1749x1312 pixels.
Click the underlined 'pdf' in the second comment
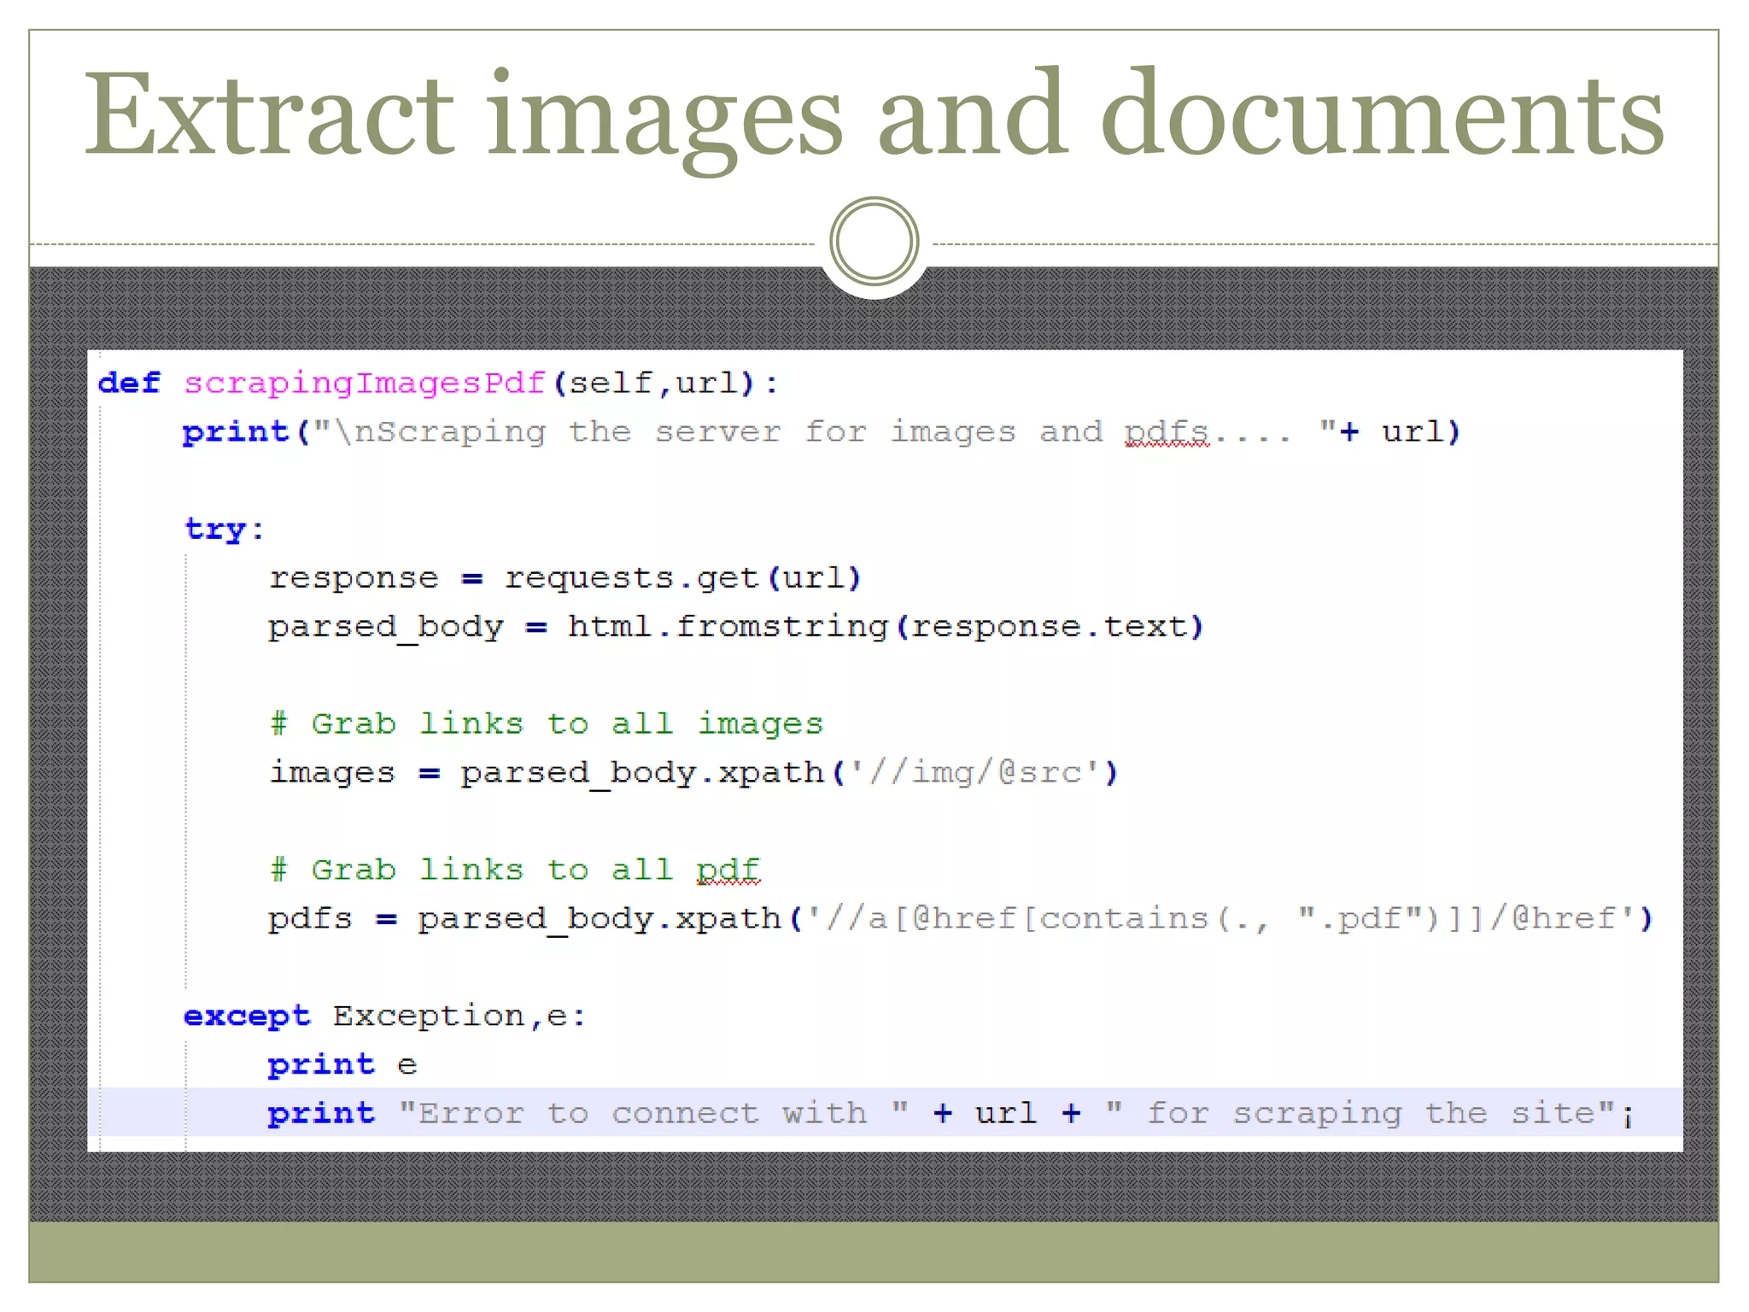click(728, 870)
